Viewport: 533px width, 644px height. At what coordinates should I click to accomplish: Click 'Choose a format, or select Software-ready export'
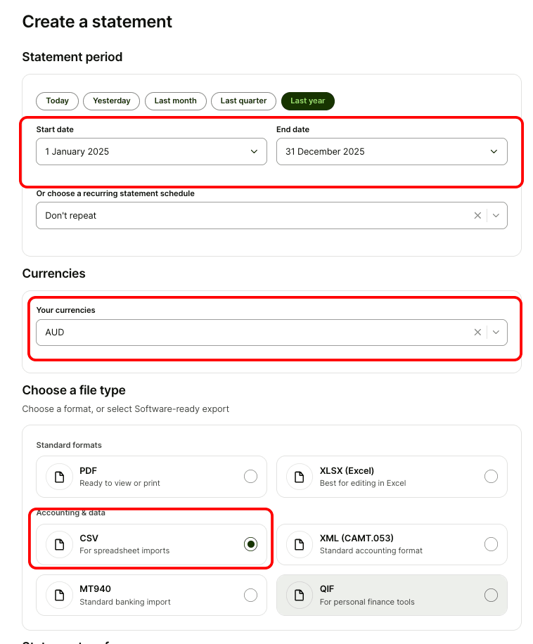click(126, 409)
